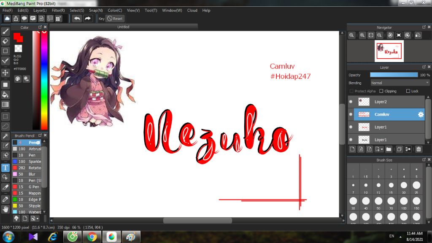Open the Blending mode dropdown
432x243 pixels.
(400, 83)
